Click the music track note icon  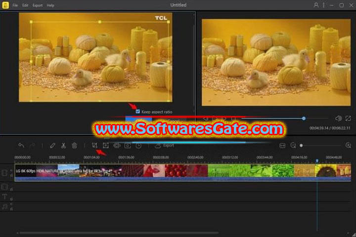tap(4, 206)
